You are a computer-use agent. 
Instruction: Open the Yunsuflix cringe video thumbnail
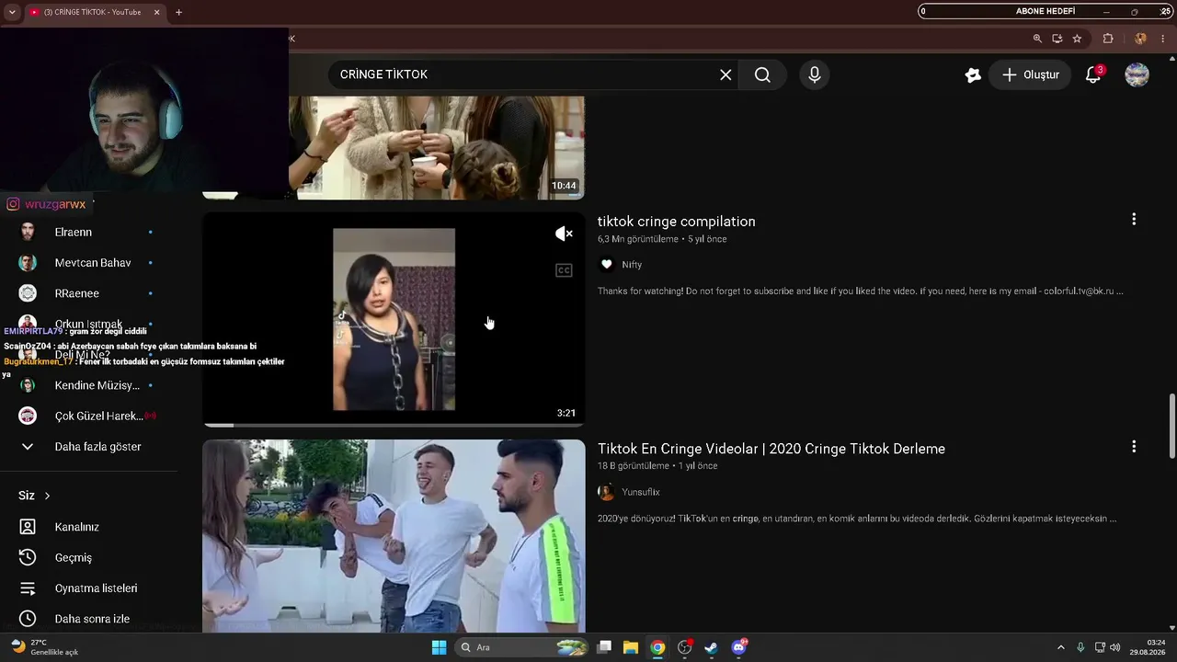394,535
